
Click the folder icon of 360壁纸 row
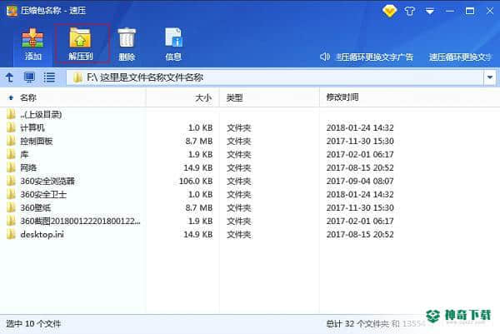point(11,207)
